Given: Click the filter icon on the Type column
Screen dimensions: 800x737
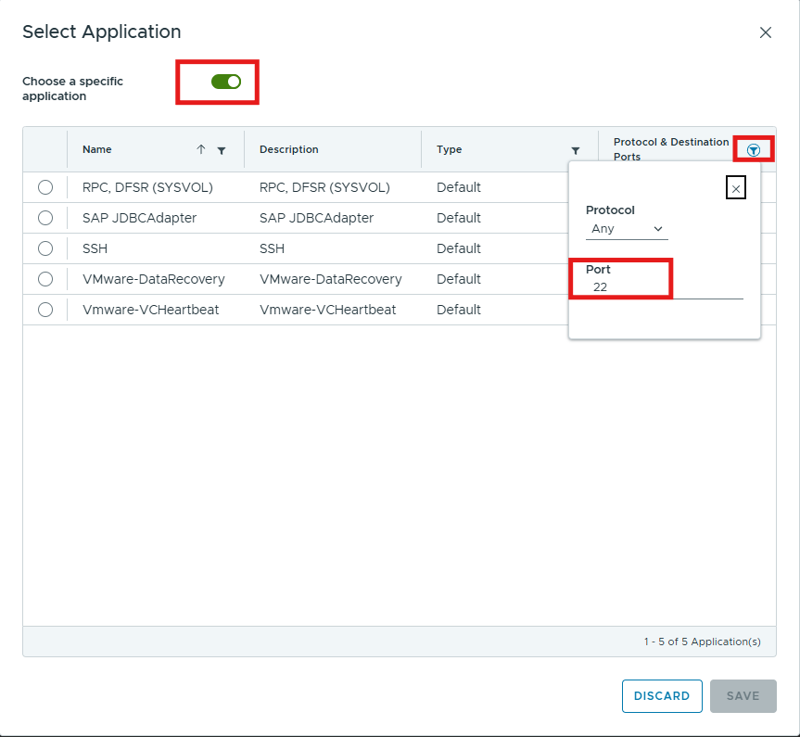Looking at the screenshot, I should click(576, 150).
